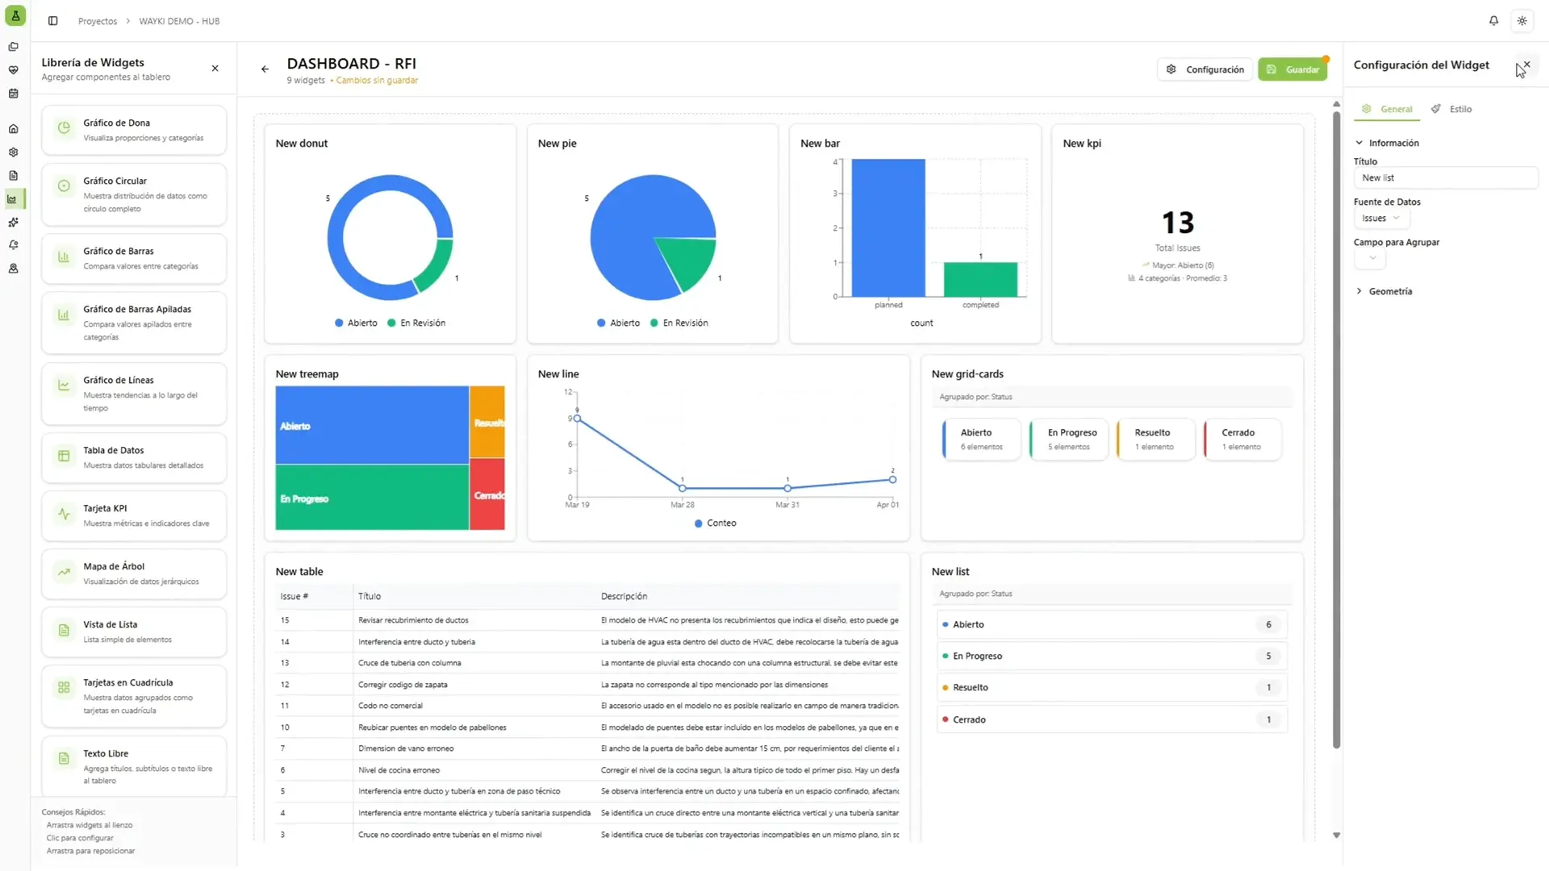The height and width of the screenshot is (871, 1549).
Task: Add a Tarjetas en Cuadrícula widget
Action: pos(134,696)
